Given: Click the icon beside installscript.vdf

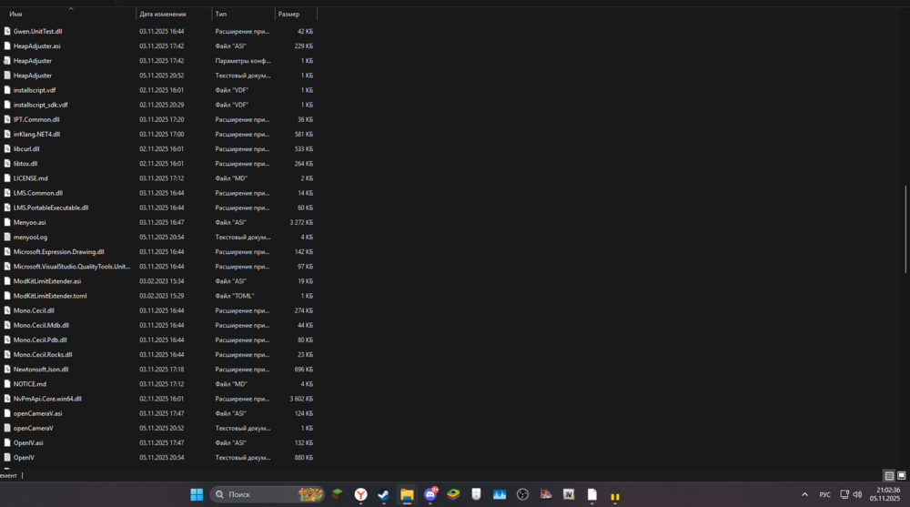Looking at the screenshot, I should (7, 90).
